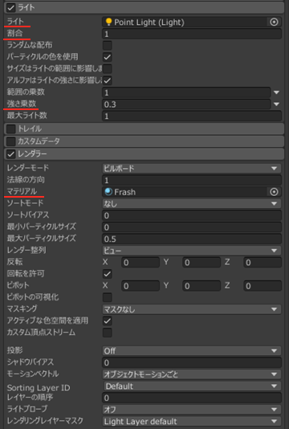The height and width of the screenshot is (429, 289).
Task: Click the 最大ライト数 label
Action: pos(27,116)
